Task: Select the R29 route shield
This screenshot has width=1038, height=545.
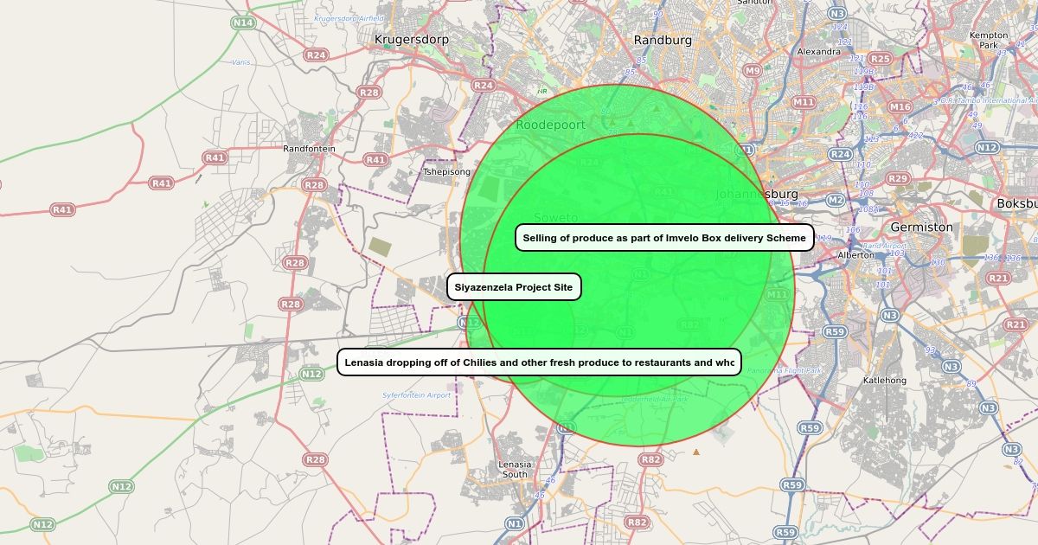Action: pyautogui.click(x=898, y=179)
